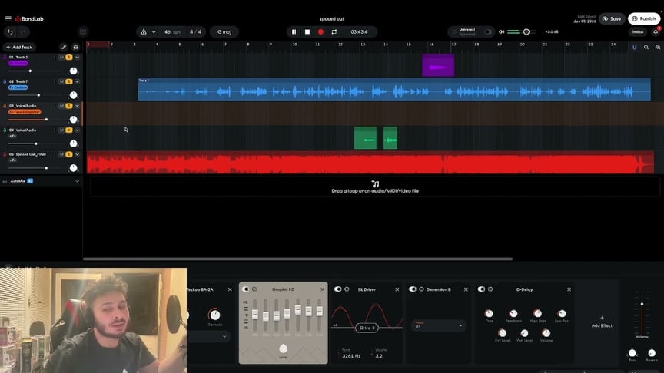Screen dimensions: 664x373
Task: Click the Invite button
Action: click(638, 31)
